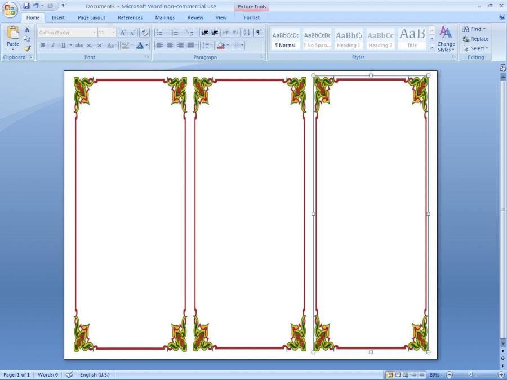This screenshot has height=380, width=507.
Task: Apply strikethrough formatting
Action: [79, 46]
